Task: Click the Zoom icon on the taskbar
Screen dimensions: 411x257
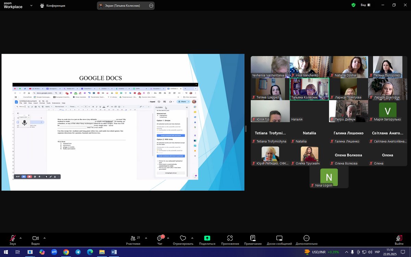Action: (x=54, y=252)
